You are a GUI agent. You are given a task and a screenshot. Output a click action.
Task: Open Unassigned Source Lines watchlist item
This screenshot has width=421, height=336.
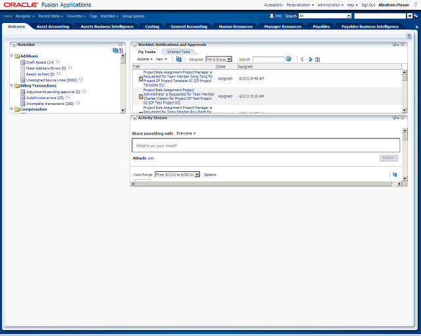click(51, 80)
